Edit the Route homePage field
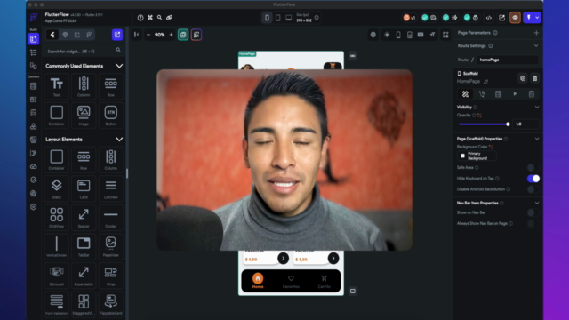The width and height of the screenshot is (569, 320). click(x=507, y=60)
